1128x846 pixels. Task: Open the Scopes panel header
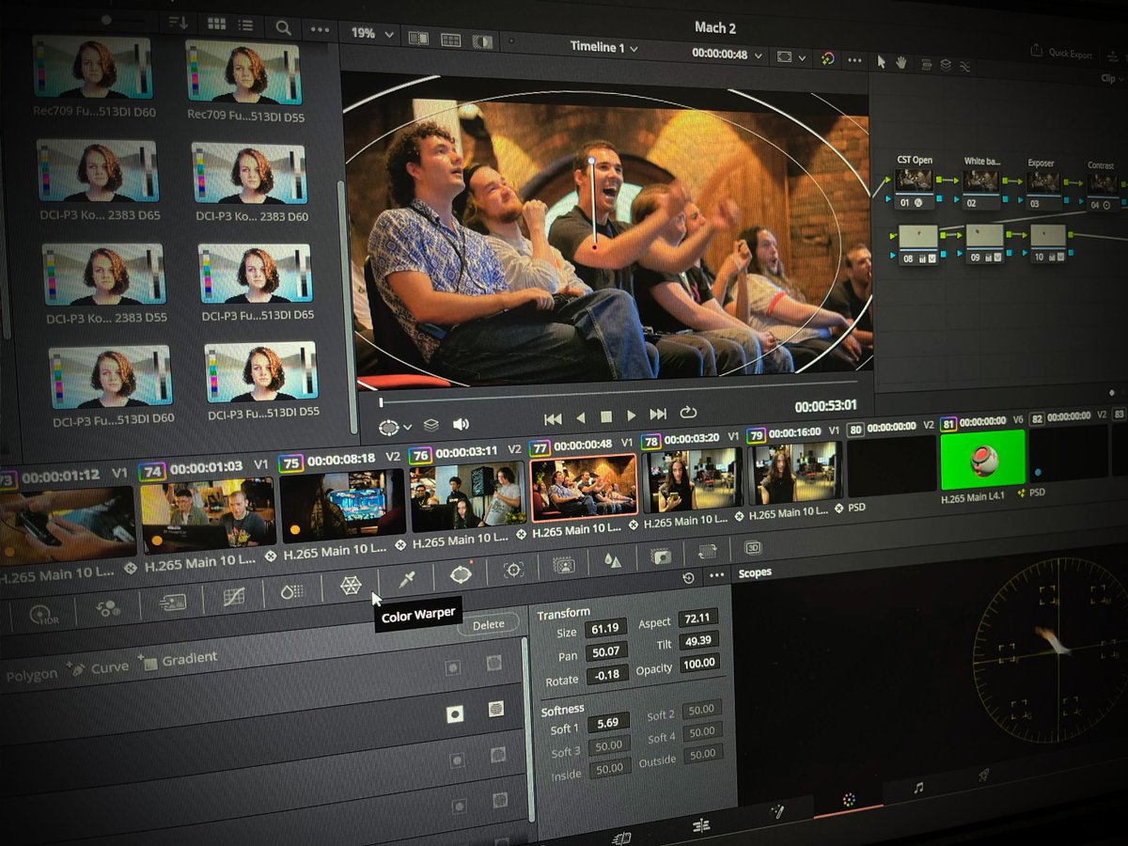point(755,572)
